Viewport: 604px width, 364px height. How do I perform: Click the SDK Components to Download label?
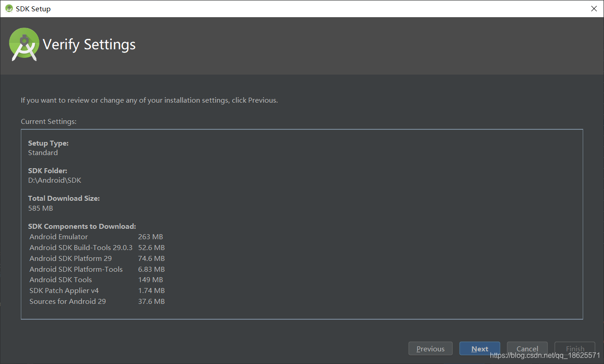(82, 227)
